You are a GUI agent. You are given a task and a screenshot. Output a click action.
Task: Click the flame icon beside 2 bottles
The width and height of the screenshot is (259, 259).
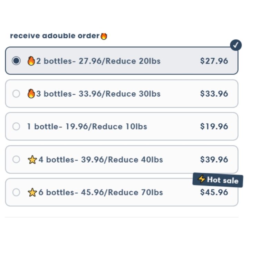[x=31, y=61]
